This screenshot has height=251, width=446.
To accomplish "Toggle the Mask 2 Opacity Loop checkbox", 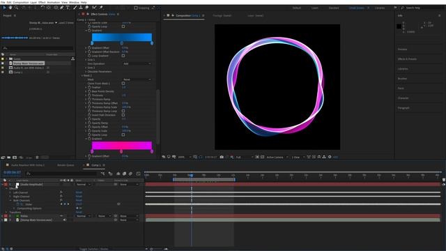I will pos(123,135).
